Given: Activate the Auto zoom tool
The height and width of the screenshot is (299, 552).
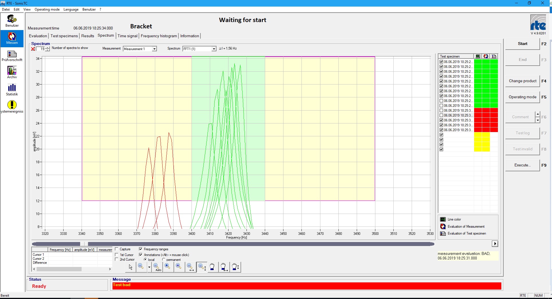Looking at the screenshot, I should pos(157,267).
